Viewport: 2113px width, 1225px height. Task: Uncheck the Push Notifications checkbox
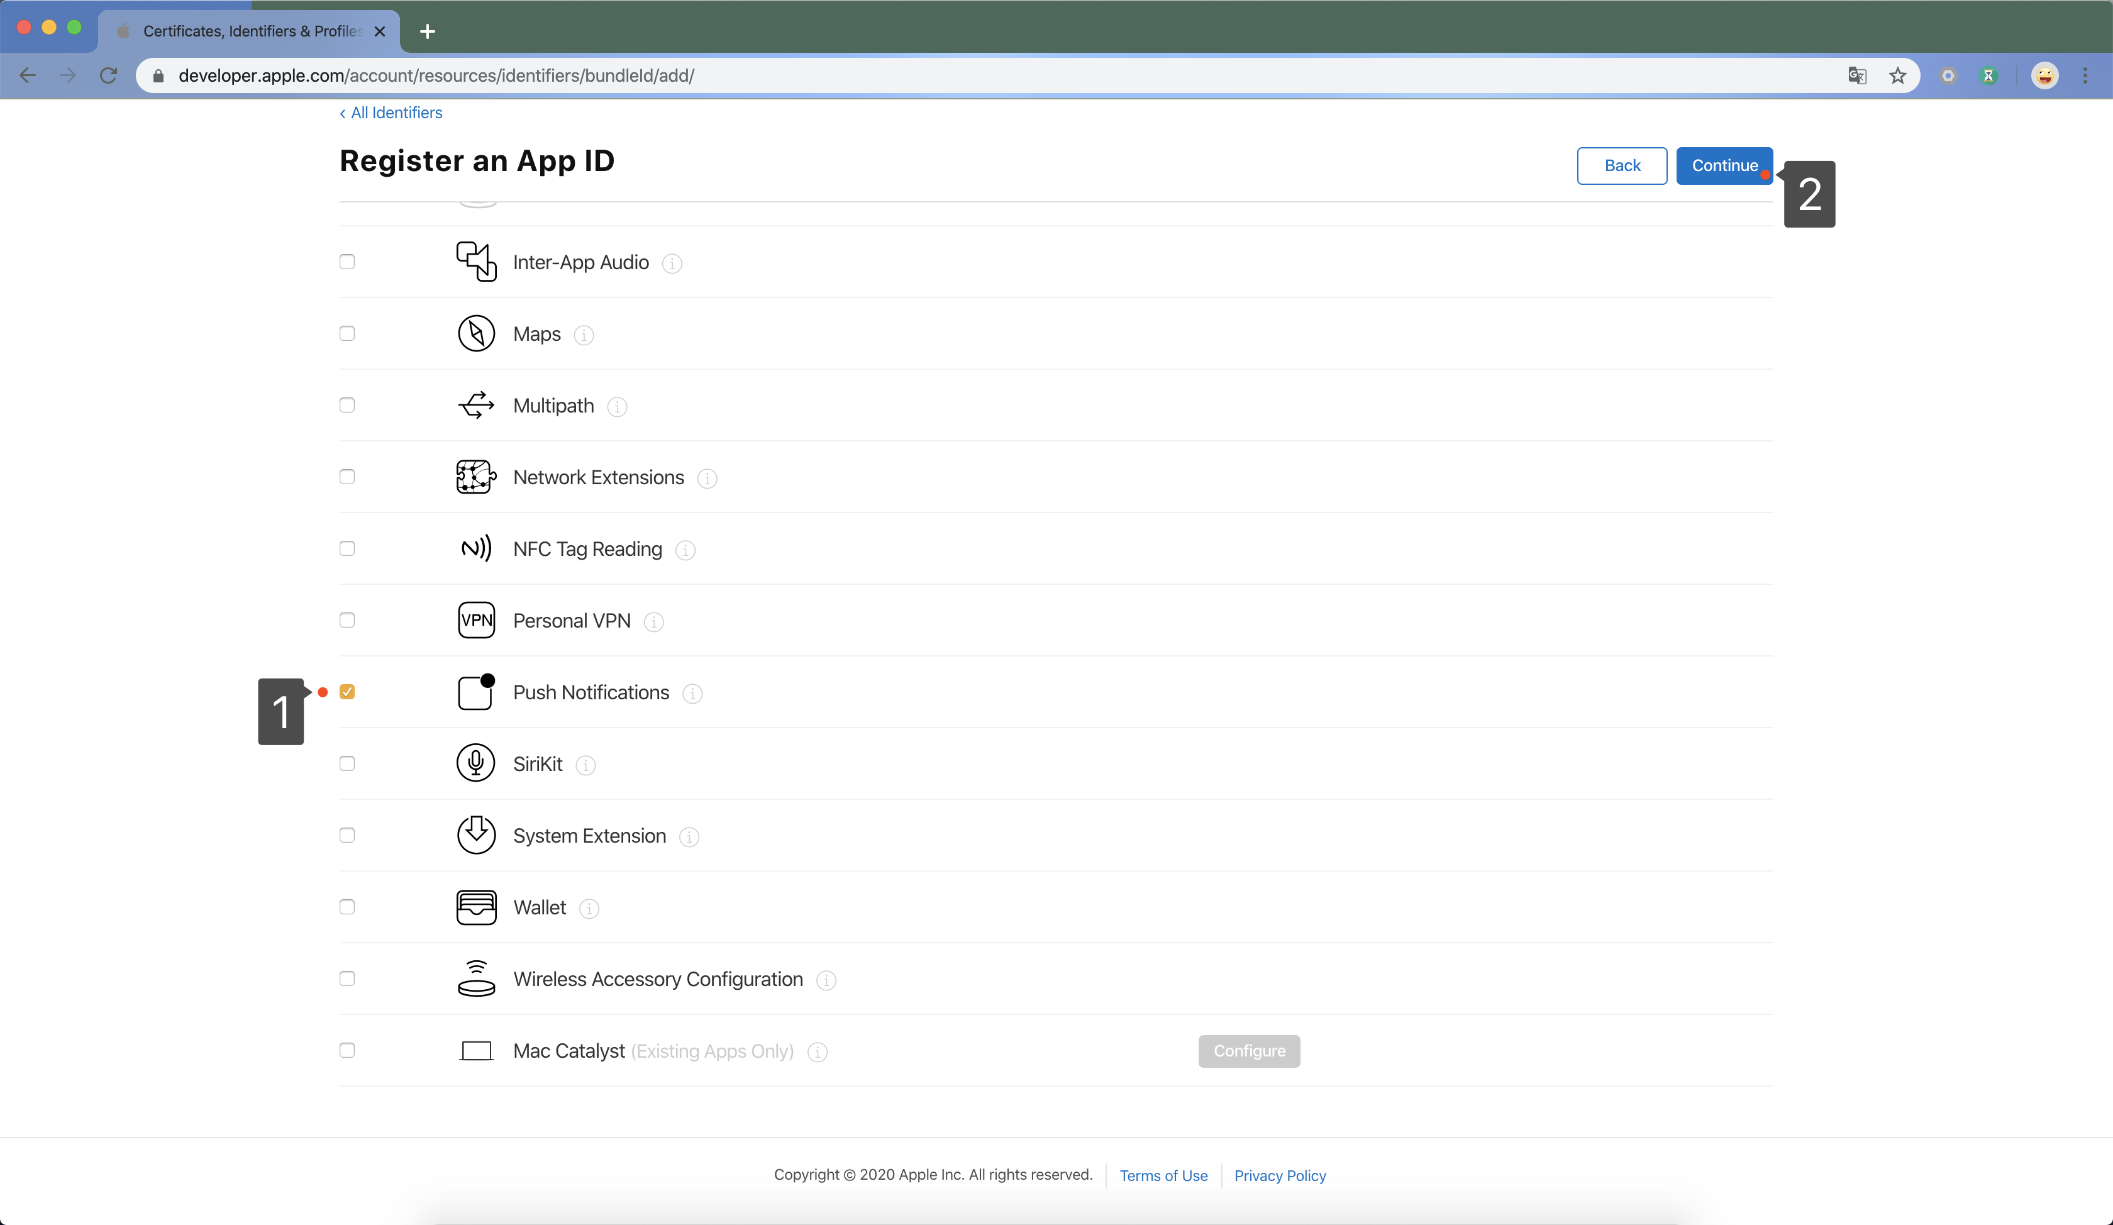(347, 692)
